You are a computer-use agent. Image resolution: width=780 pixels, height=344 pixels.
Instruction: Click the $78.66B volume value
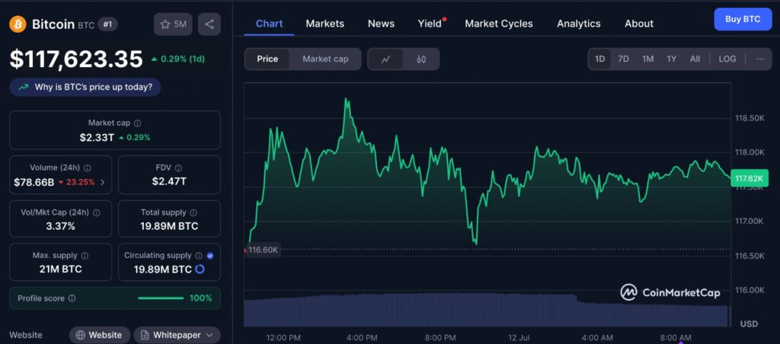point(34,182)
